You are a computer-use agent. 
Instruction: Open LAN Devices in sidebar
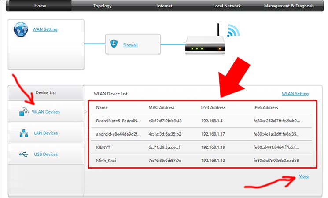[46, 133]
